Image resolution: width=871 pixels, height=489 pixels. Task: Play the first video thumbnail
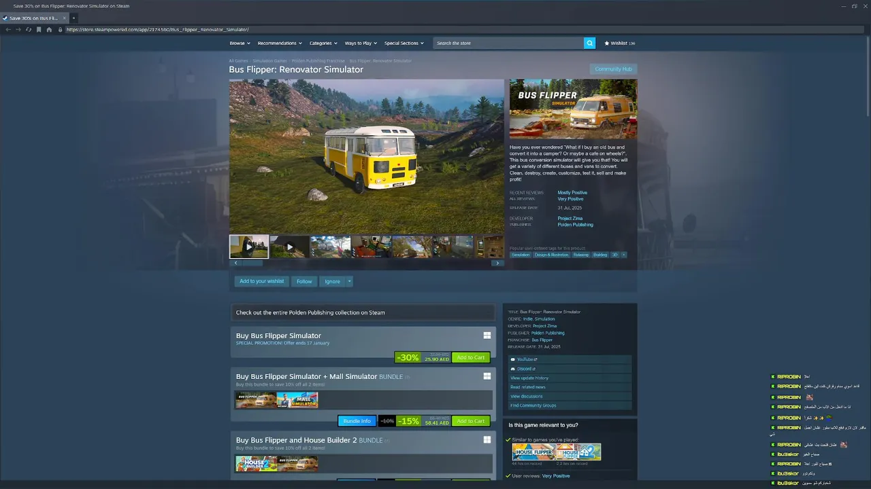[x=249, y=247]
